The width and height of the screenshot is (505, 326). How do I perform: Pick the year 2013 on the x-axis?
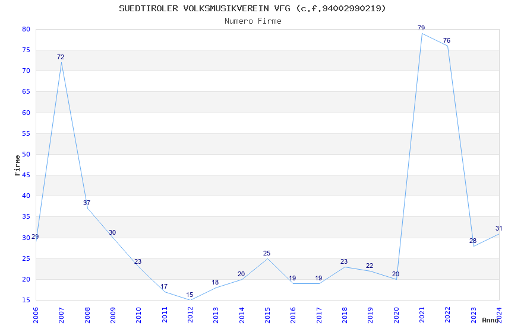[x=216, y=315]
